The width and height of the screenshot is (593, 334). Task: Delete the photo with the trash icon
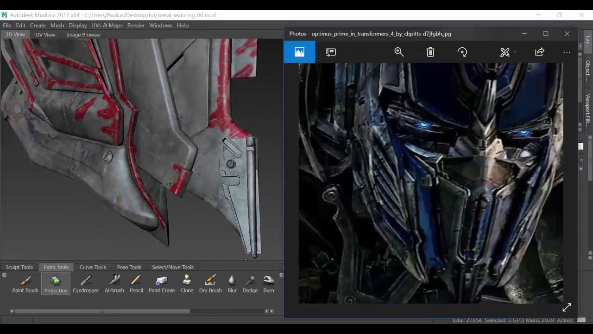[430, 52]
